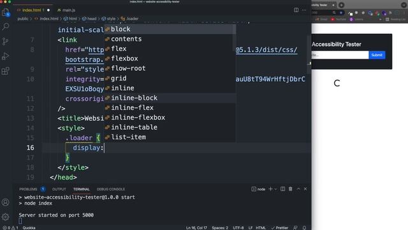Choose inline-flex from the suggestion list

[170, 108]
